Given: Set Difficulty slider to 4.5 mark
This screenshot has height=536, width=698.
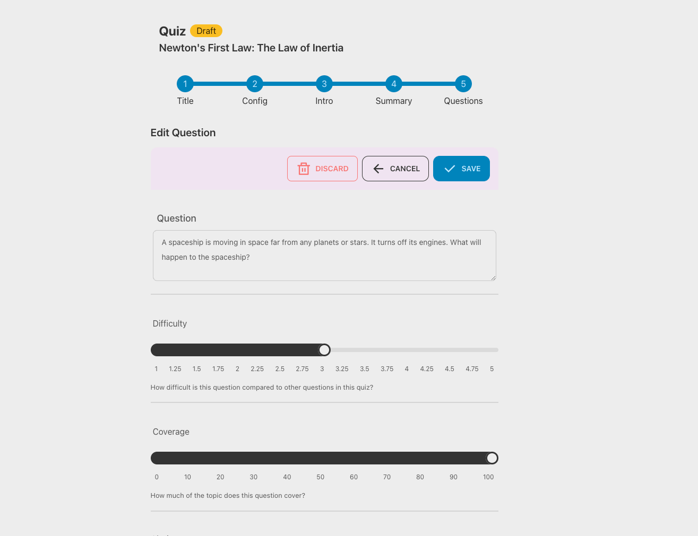Looking at the screenshot, I should [450, 350].
